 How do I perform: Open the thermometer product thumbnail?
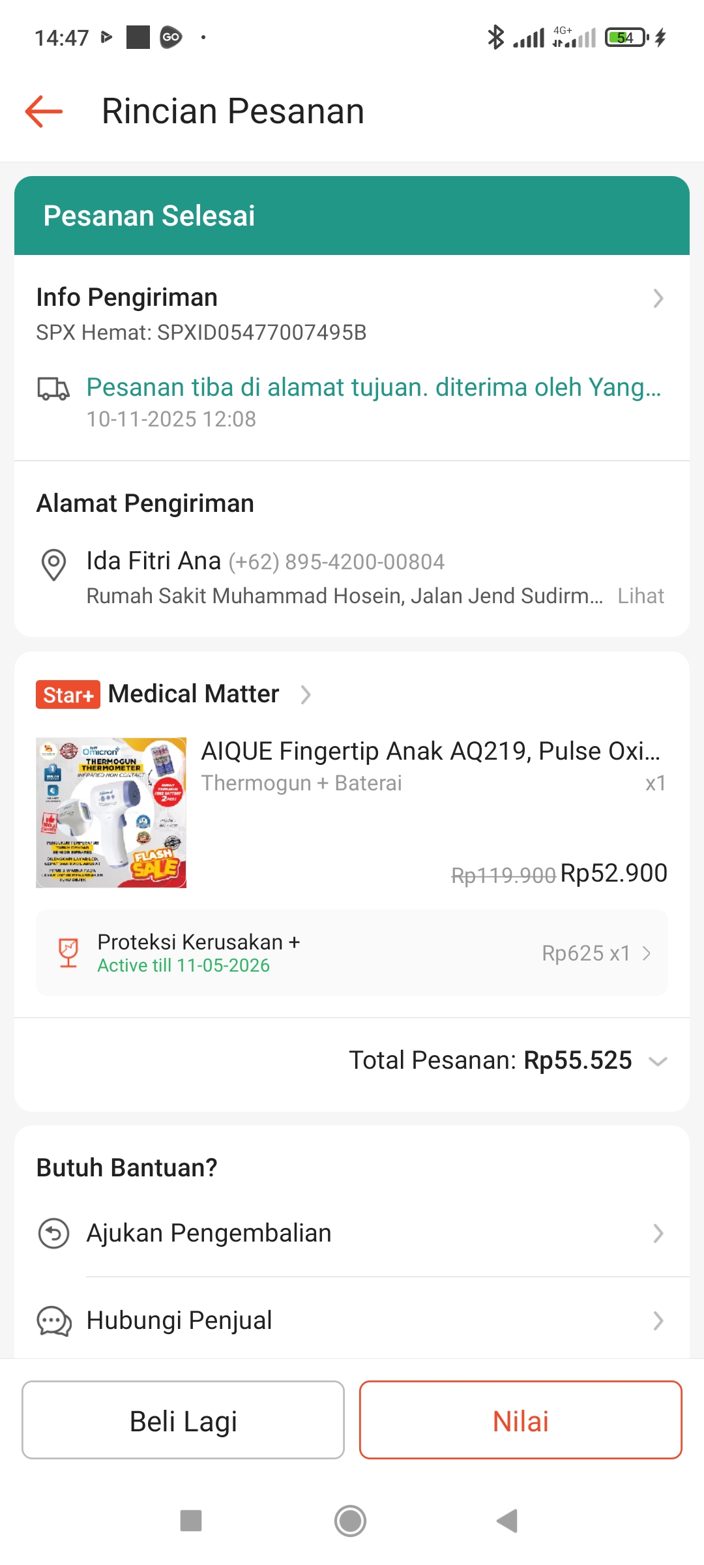click(111, 812)
